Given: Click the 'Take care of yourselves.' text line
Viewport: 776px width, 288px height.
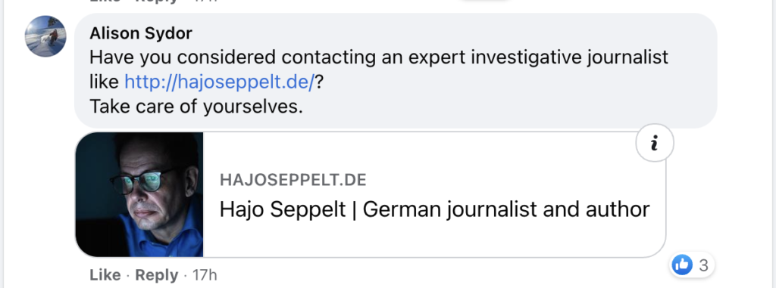Looking at the screenshot, I should [196, 107].
